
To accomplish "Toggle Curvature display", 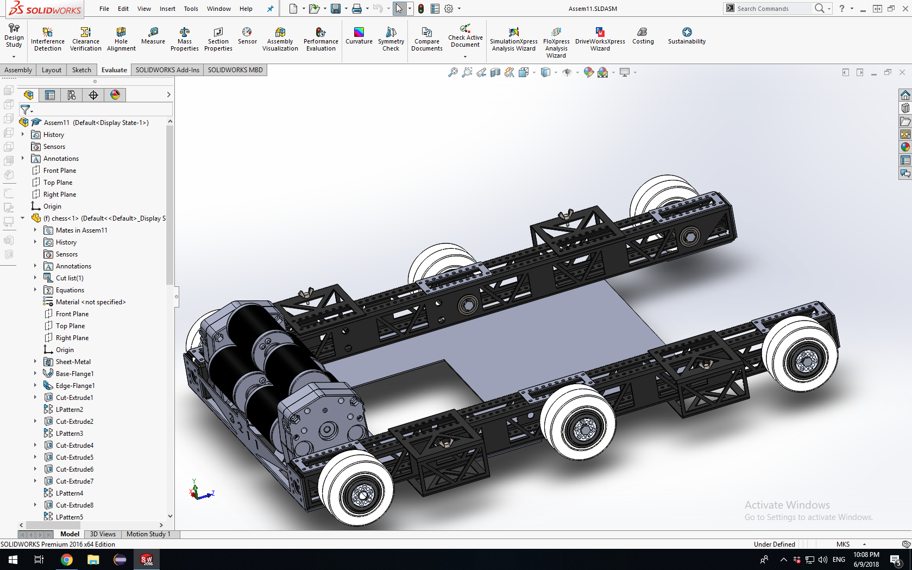I will click(359, 36).
